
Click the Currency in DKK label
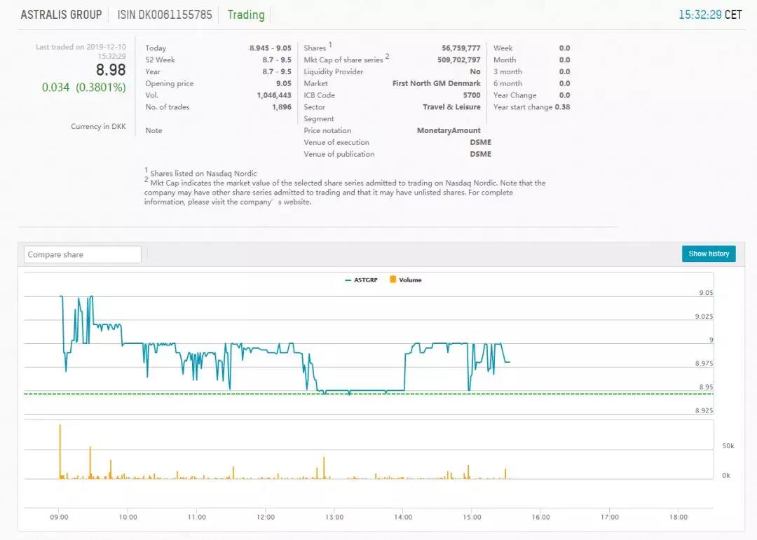(98, 127)
